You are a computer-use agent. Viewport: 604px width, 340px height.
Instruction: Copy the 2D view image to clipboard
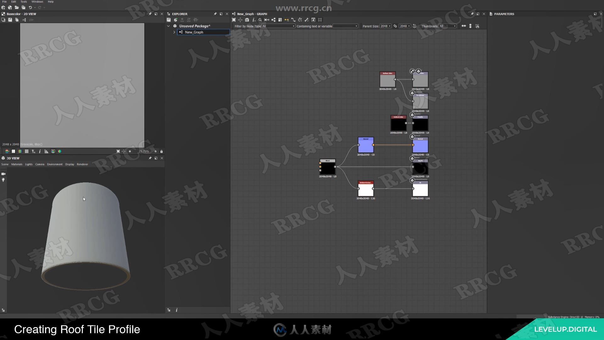[17, 20]
